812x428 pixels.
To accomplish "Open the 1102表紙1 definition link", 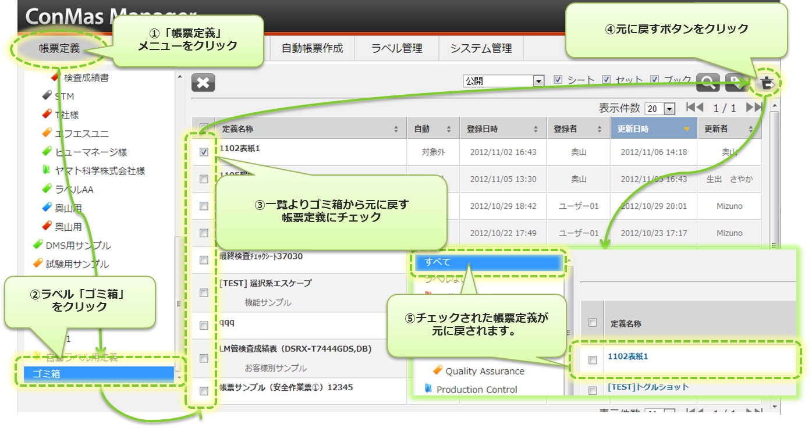I will pos(627,356).
